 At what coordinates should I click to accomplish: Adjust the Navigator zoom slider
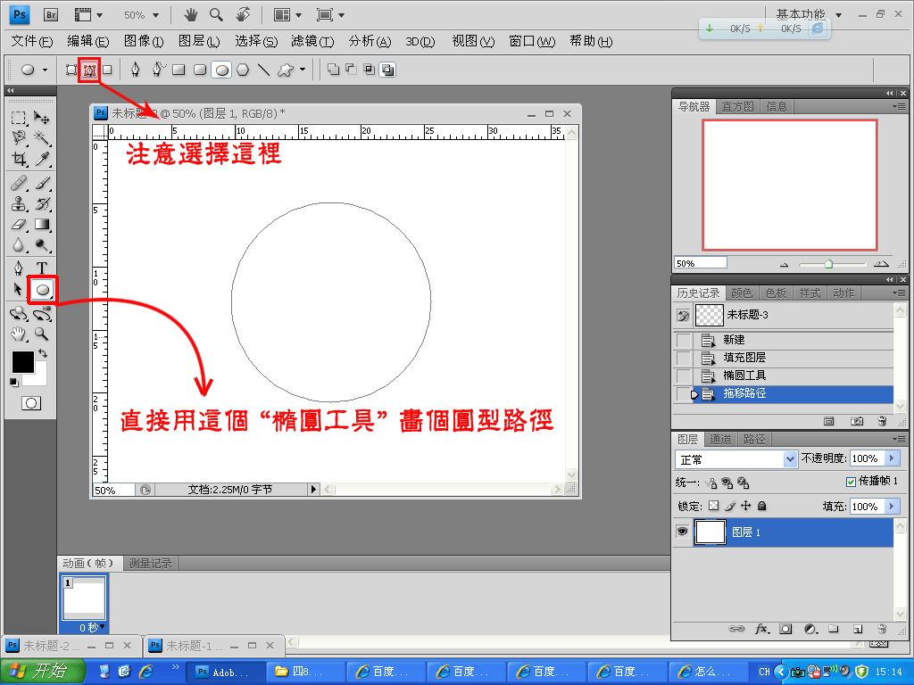click(x=828, y=264)
